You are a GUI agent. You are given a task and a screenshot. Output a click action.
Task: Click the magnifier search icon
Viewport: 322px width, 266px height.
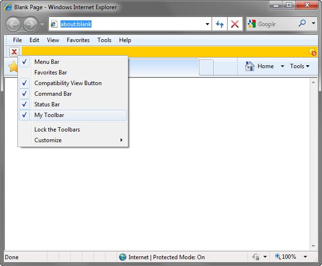[302, 23]
